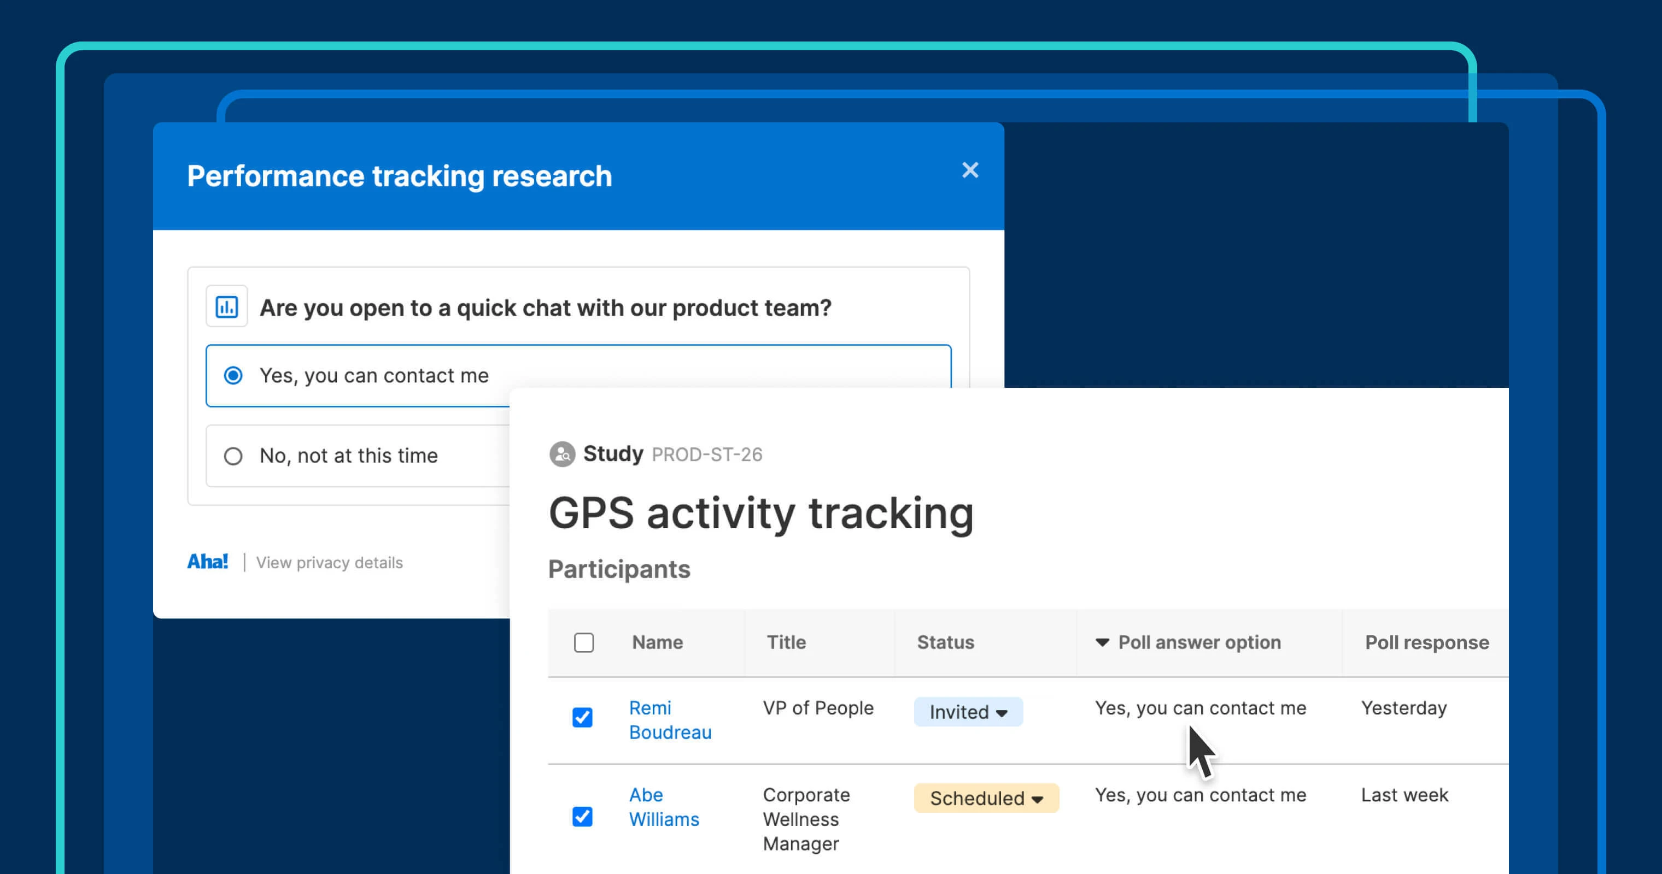Click the Study icon next to PROD-ST-26
Screen dimensions: 1662x874
pyautogui.click(x=562, y=454)
